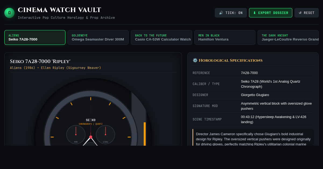Click the MIN subdial on watch face
The width and height of the screenshot is (323, 169).
pyautogui.click(x=76, y=134)
